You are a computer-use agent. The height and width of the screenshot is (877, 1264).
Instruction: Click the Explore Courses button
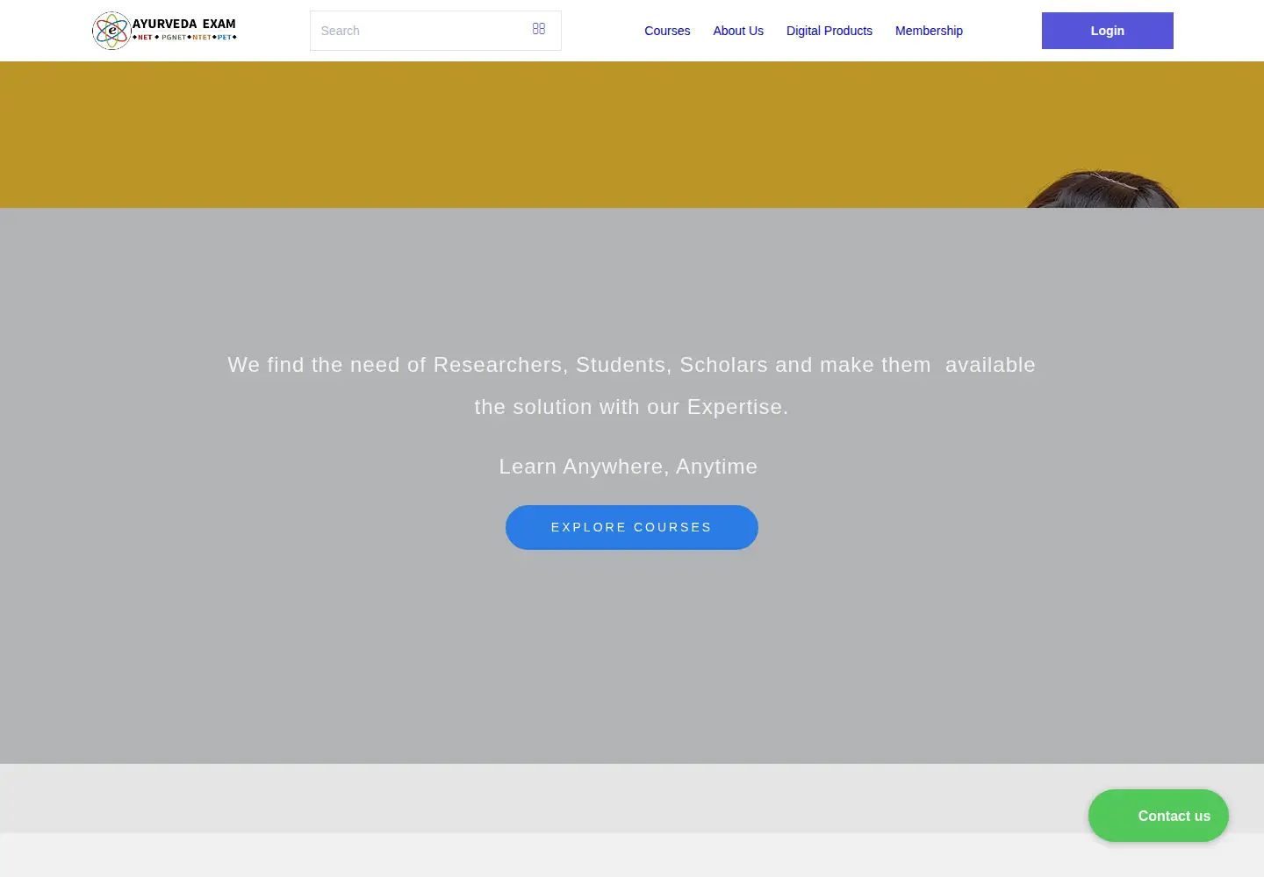632,527
